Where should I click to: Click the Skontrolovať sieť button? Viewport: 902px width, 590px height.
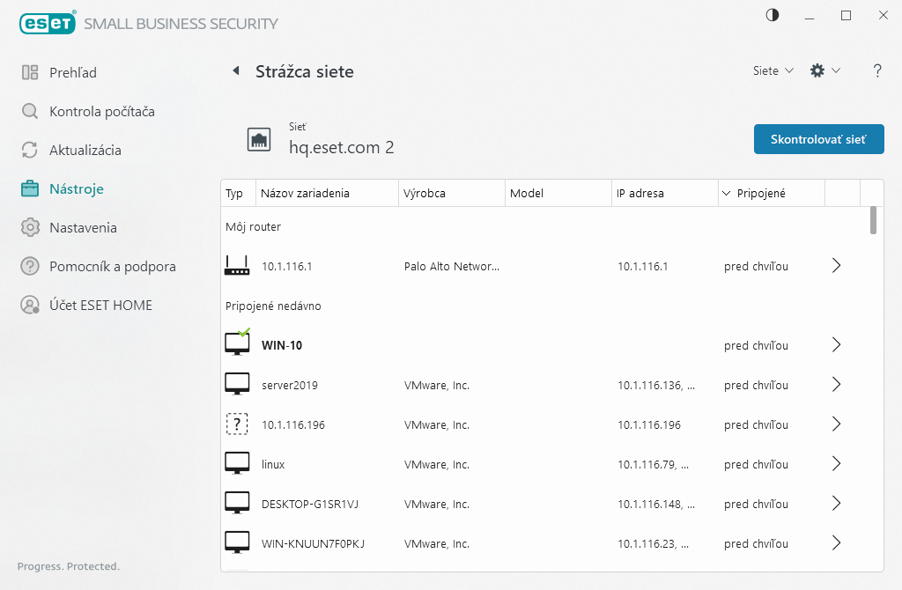818,139
